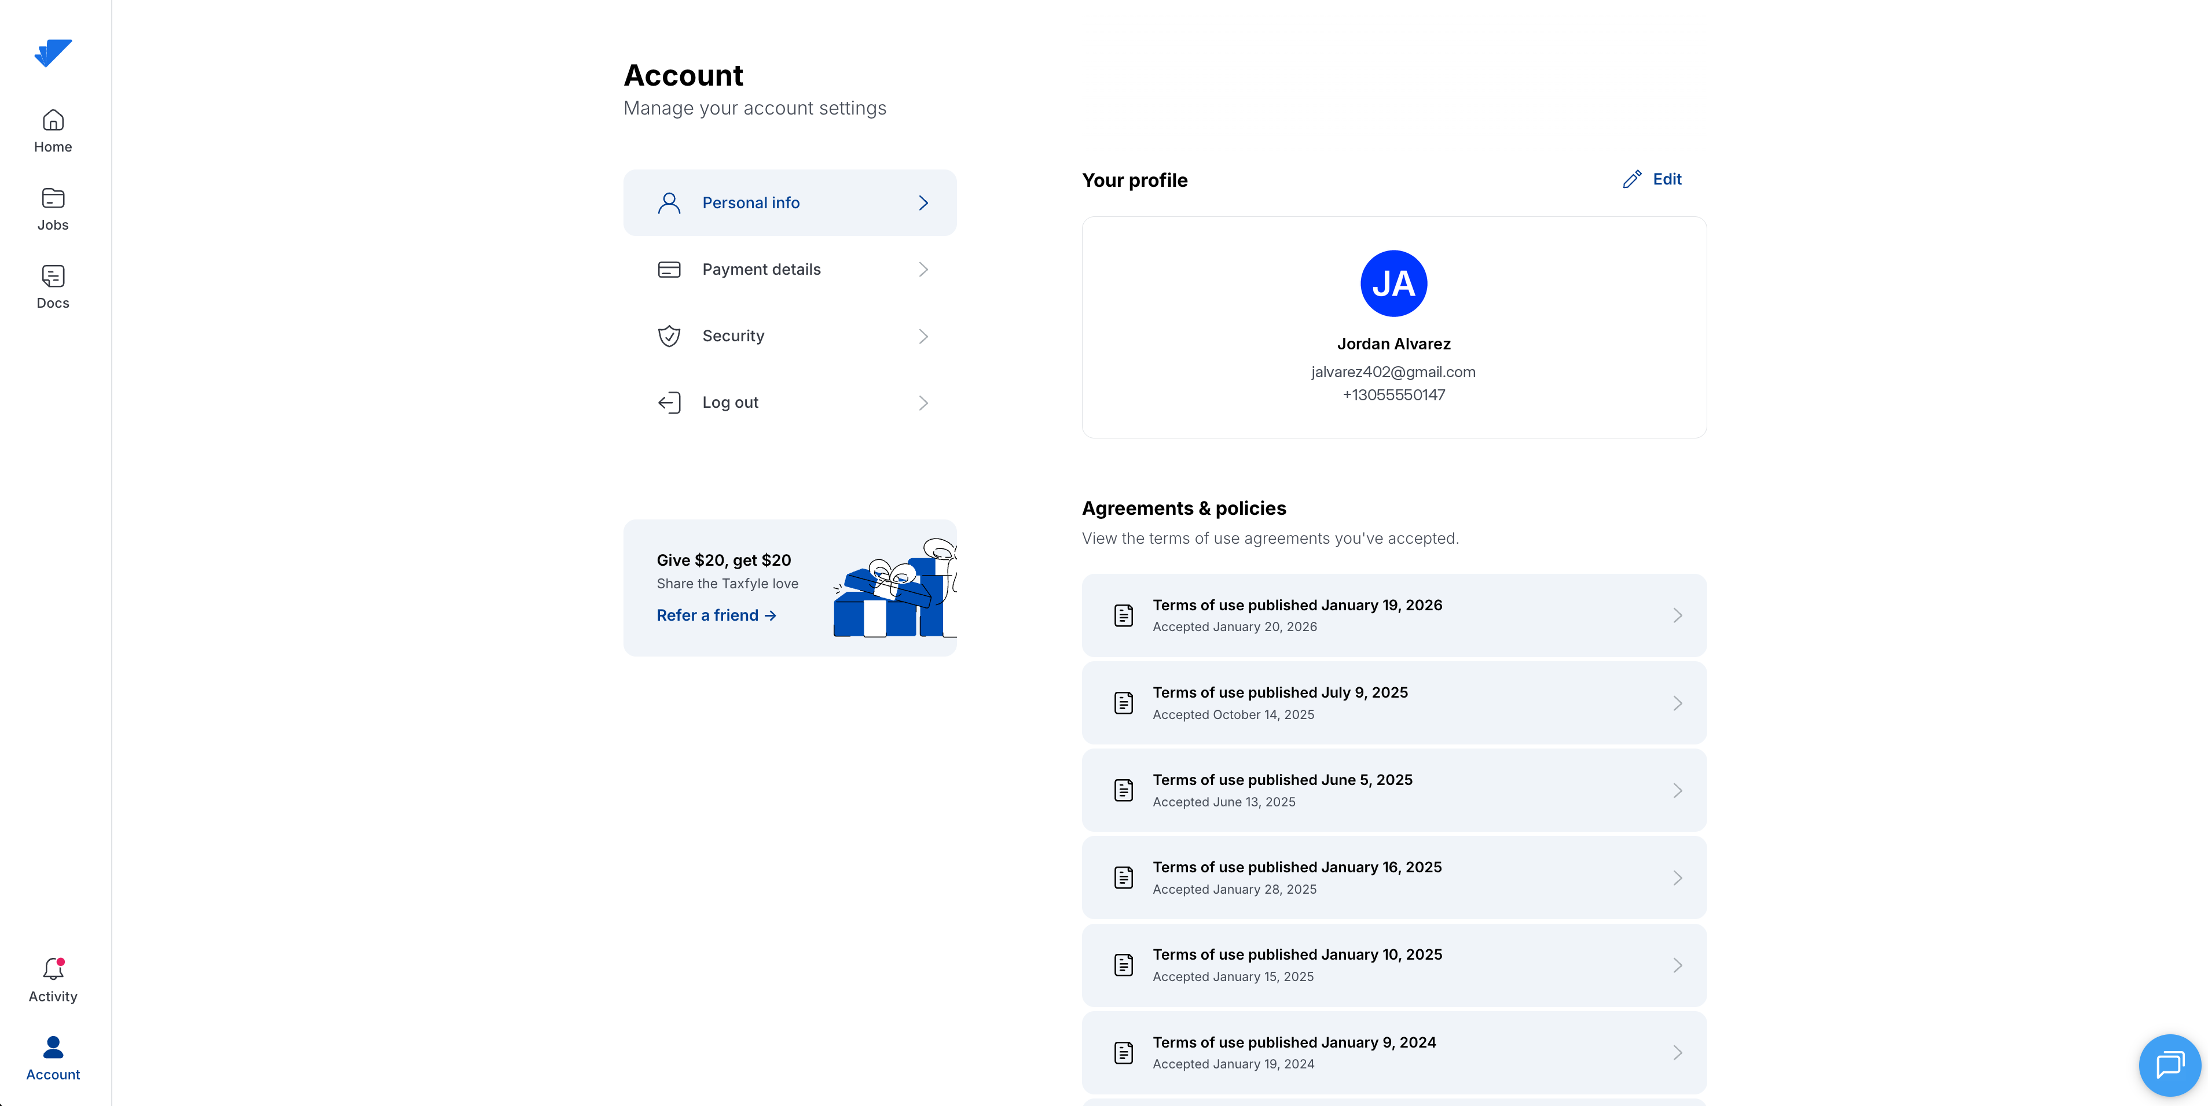Click the name Jordan Alvarez
Image resolution: width=2208 pixels, height=1106 pixels.
tap(1393, 344)
